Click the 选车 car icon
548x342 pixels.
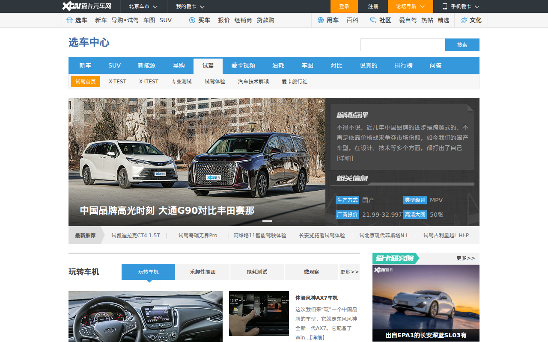point(69,20)
